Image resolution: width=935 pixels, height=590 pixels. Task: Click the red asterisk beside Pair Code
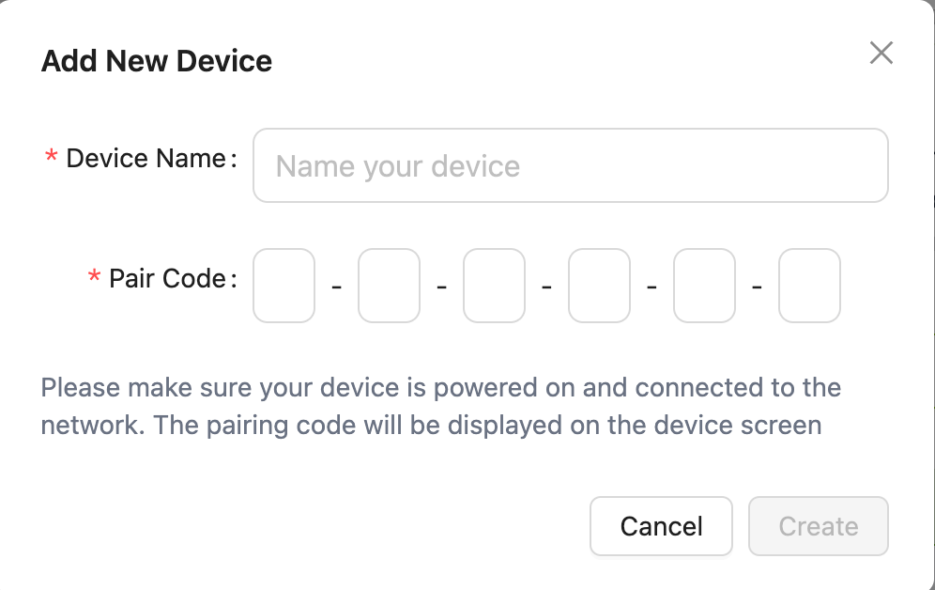pos(94,280)
